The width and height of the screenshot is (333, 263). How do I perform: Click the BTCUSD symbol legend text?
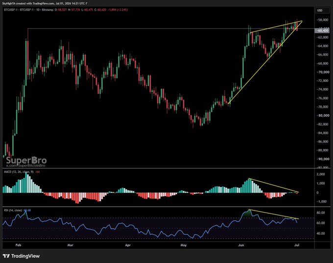pyautogui.click(x=28, y=10)
